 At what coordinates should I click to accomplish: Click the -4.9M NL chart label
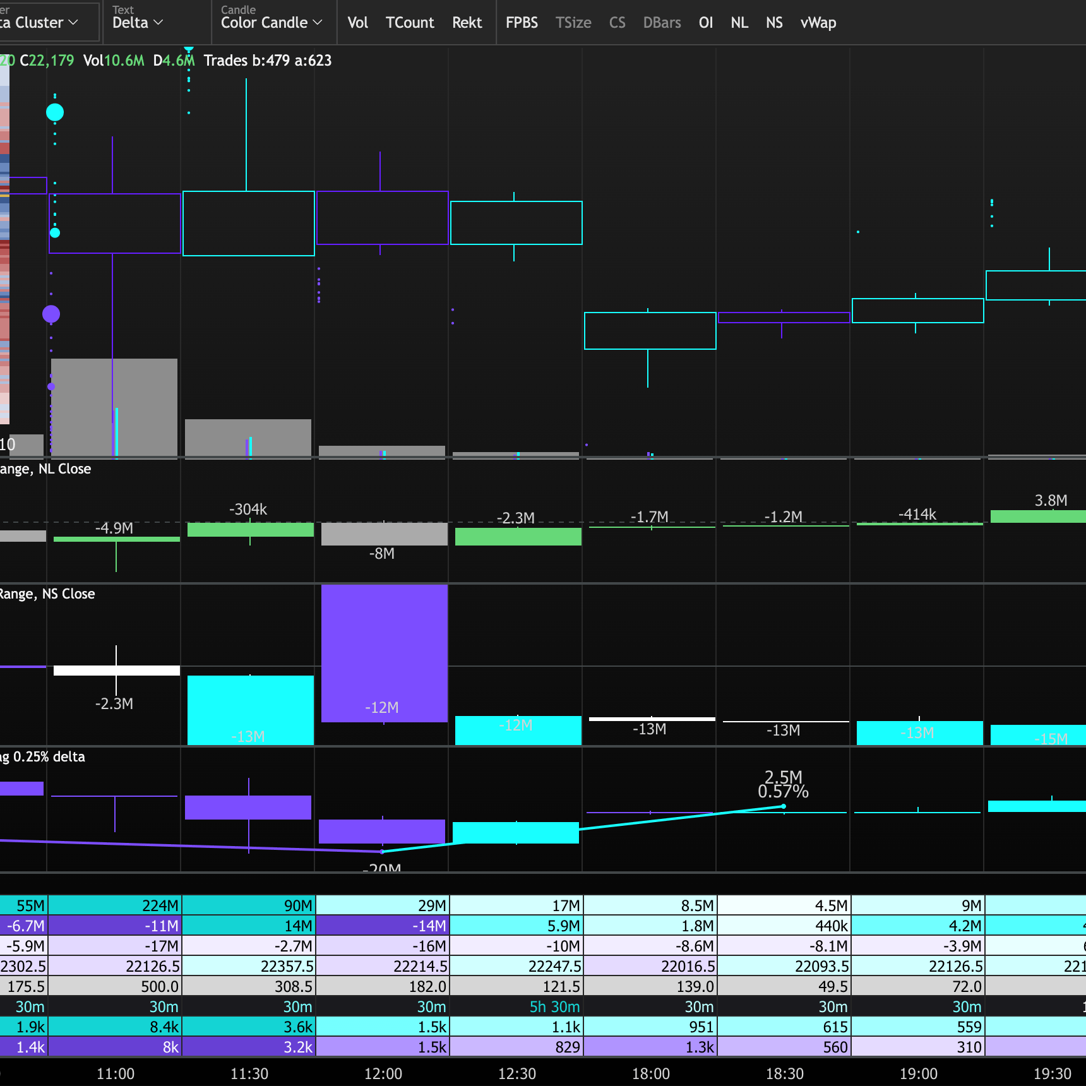tap(114, 528)
